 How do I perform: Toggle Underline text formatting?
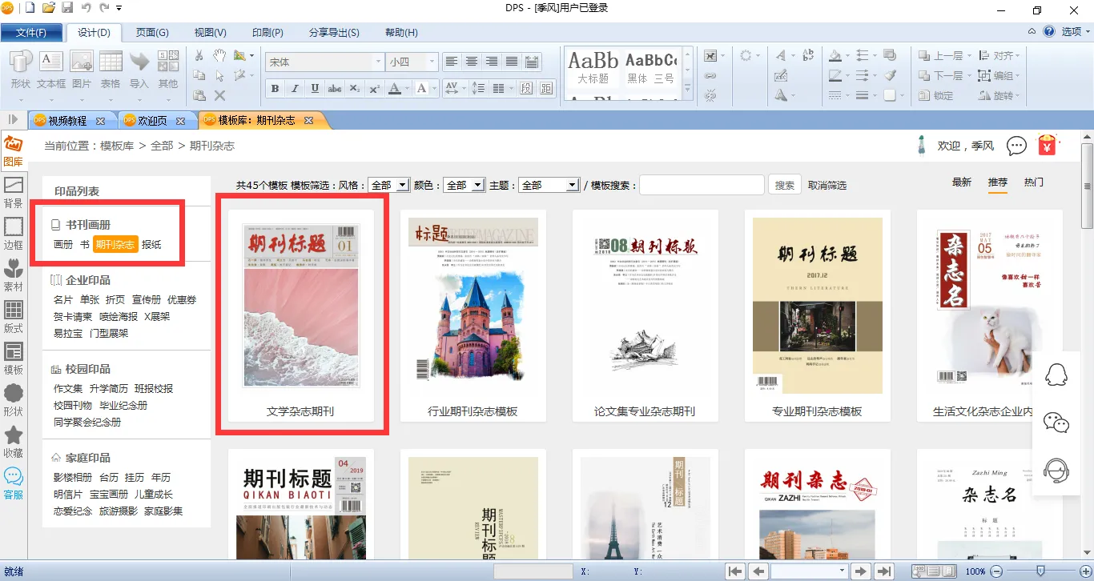click(x=315, y=89)
